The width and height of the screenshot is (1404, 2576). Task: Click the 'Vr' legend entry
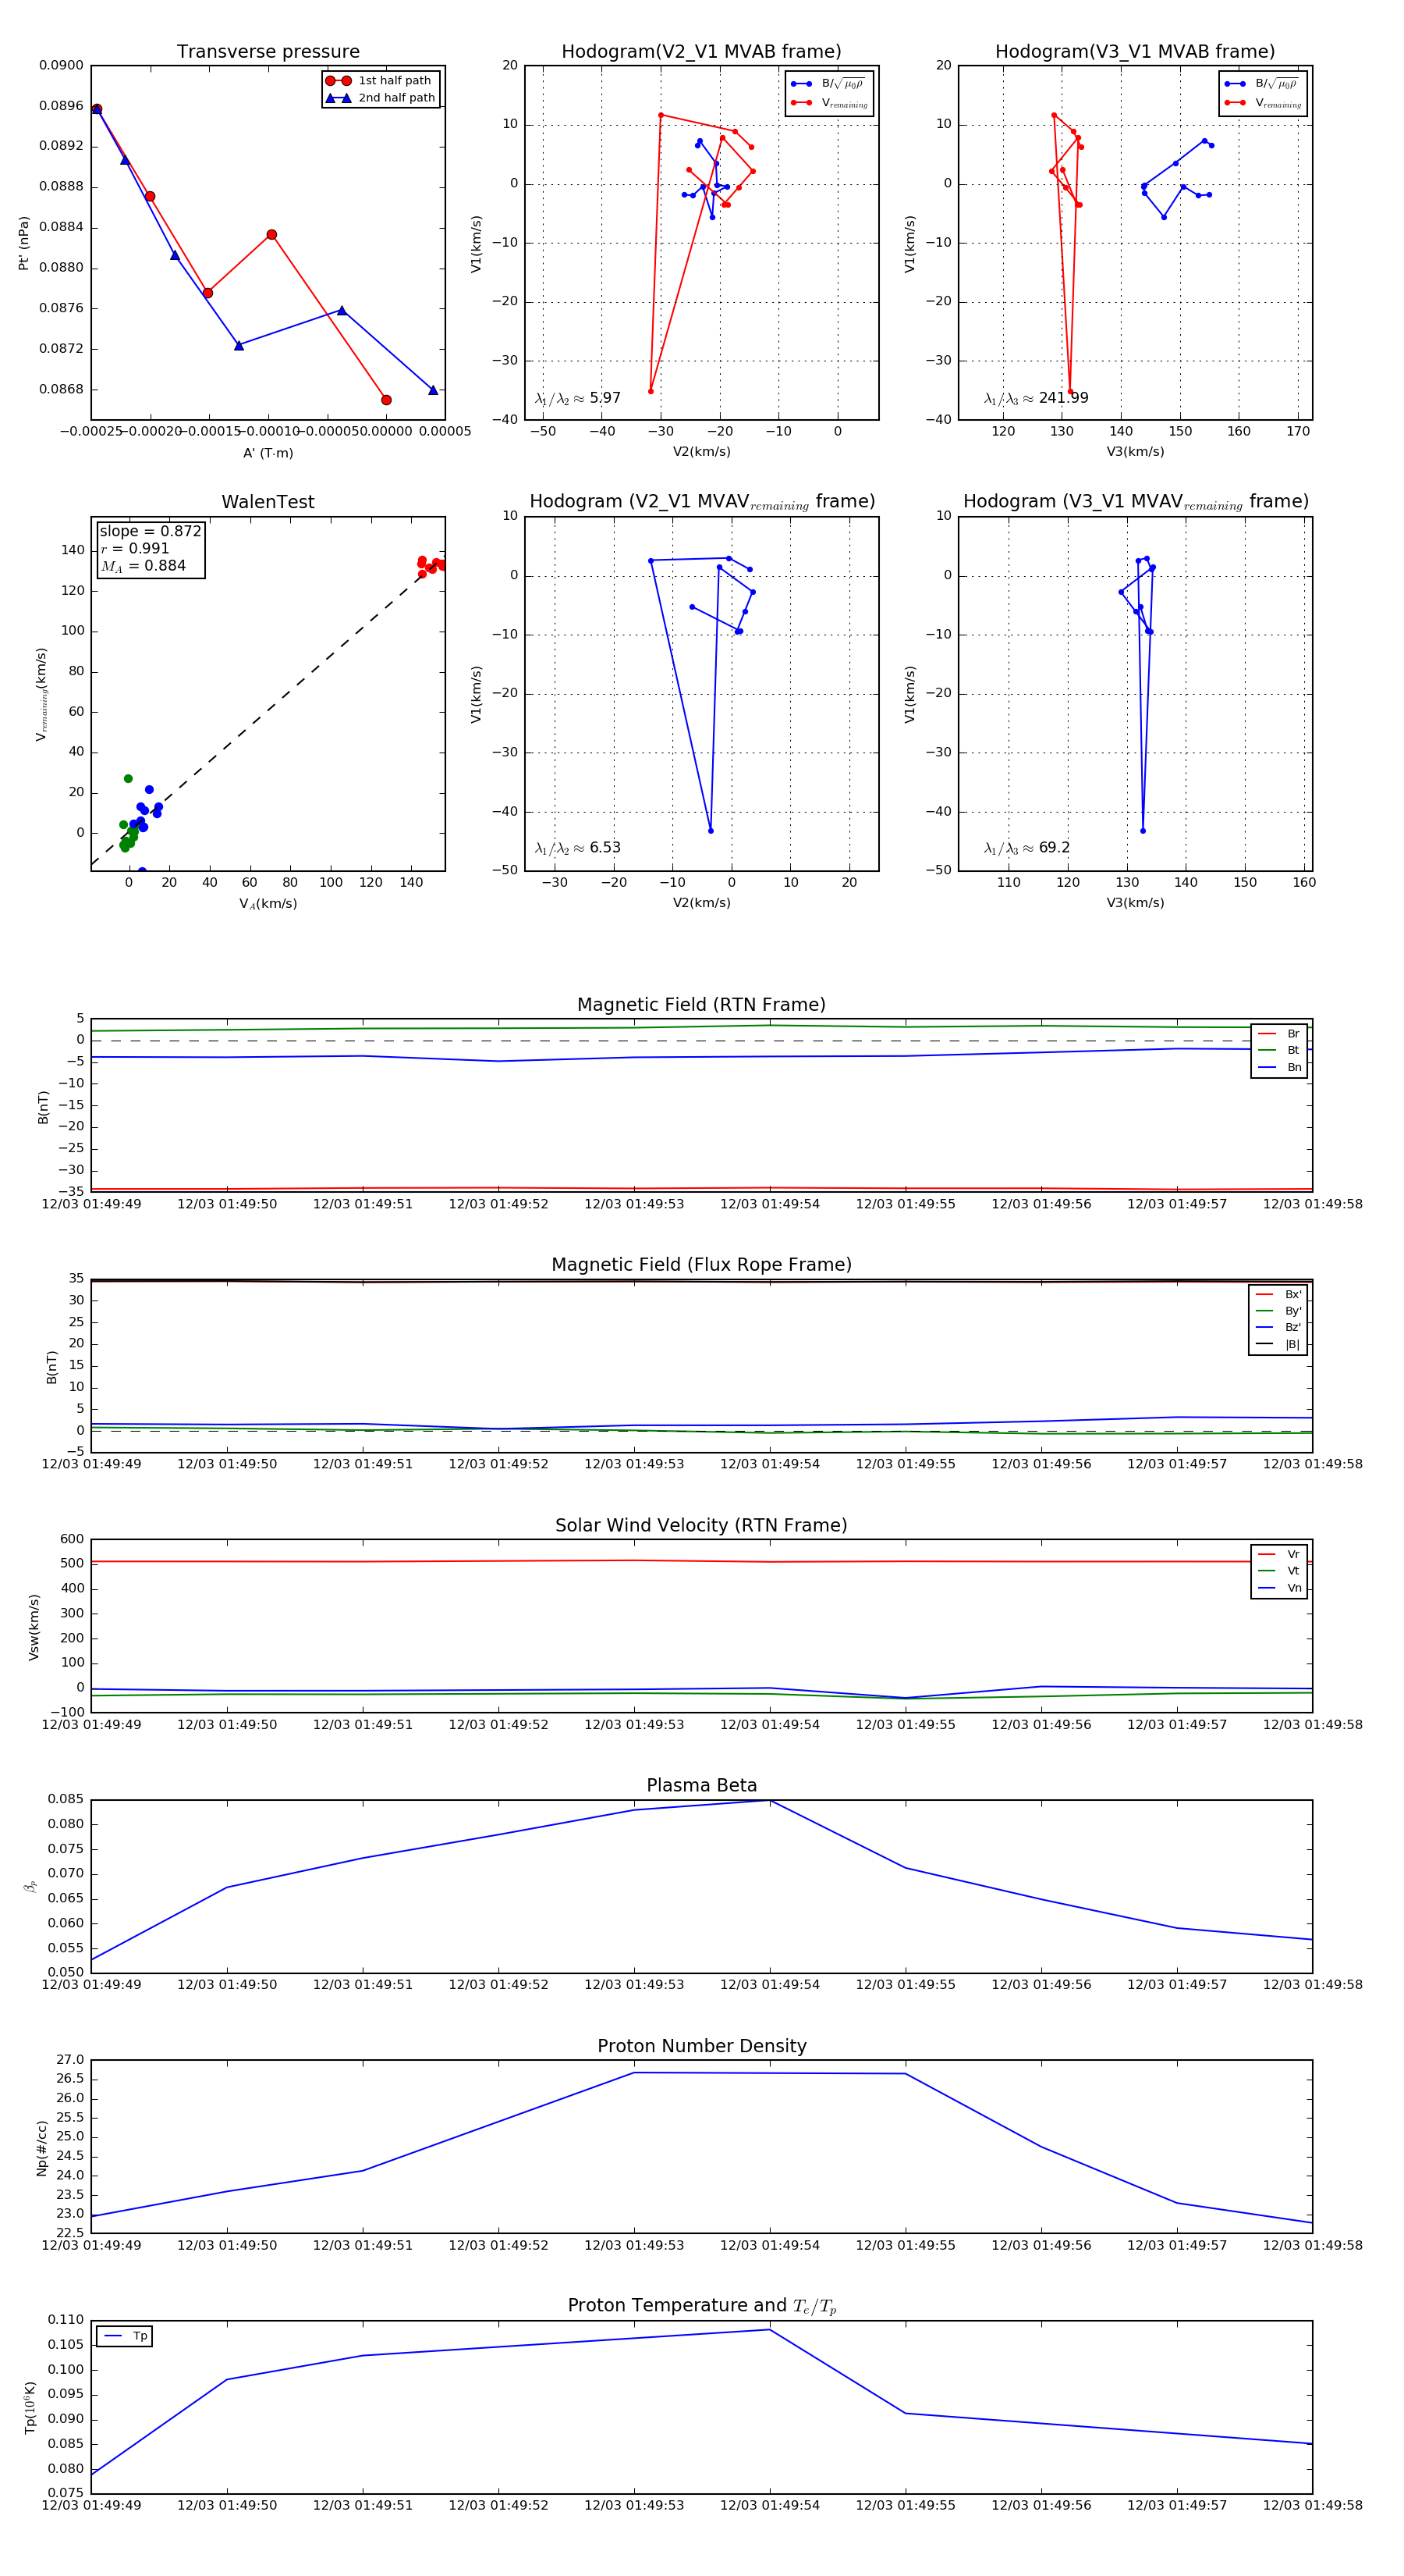[1280, 1554]
